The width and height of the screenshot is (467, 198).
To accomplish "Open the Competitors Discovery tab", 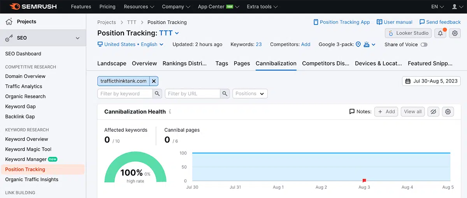I will 326,63.
